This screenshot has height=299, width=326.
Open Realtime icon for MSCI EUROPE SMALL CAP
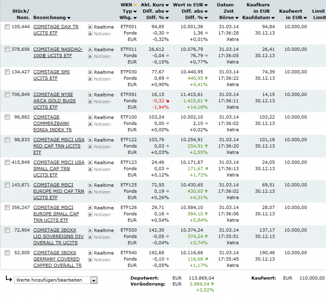90,208
